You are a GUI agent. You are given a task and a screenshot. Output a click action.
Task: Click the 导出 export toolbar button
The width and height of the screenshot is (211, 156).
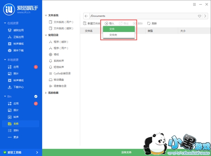pyautogui.click(x=124, y=24)
